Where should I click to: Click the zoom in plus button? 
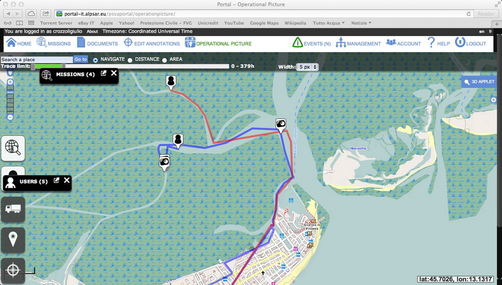point(10,82)
